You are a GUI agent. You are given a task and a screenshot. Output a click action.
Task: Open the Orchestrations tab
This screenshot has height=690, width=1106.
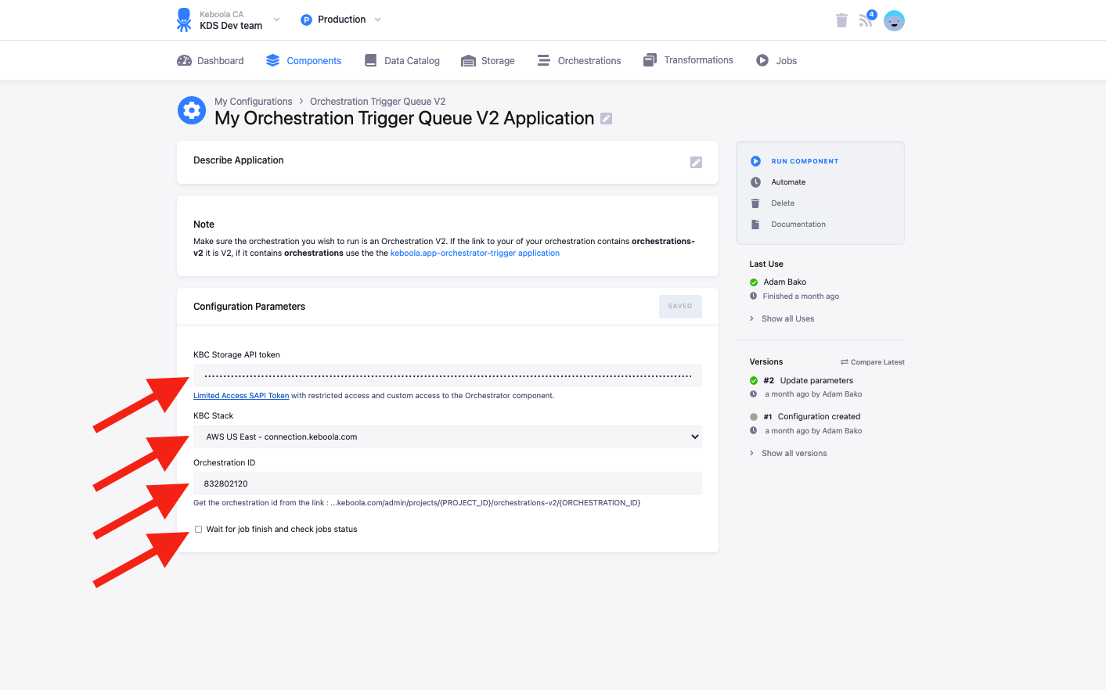579,60
